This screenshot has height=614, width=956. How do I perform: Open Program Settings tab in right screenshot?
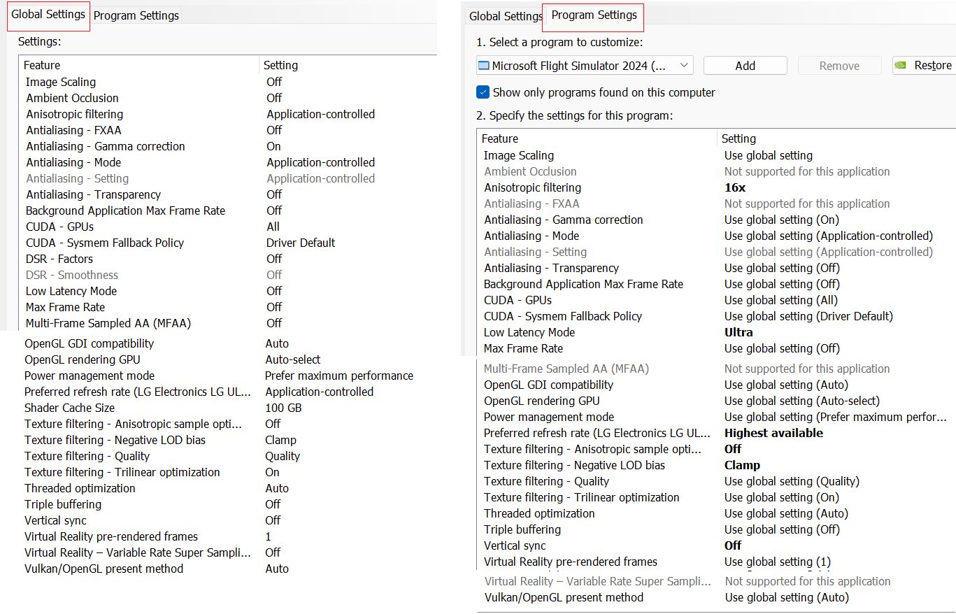(x=594, y=15)
